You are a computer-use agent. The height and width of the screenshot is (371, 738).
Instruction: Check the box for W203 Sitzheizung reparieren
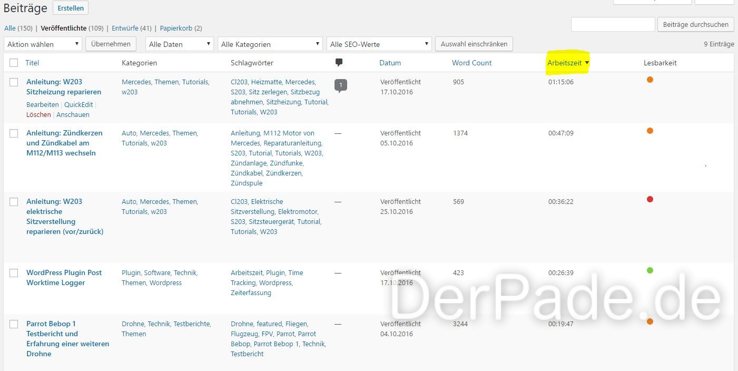tap(14, 82)
